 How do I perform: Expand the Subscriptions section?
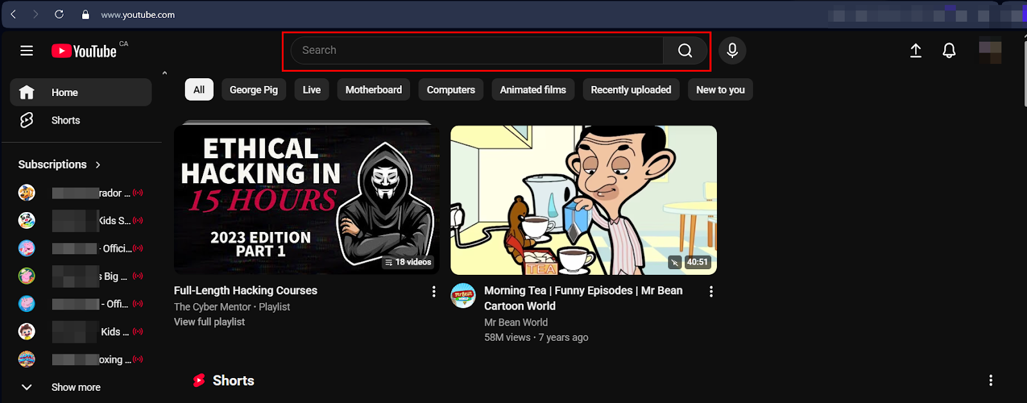(60, 165)
